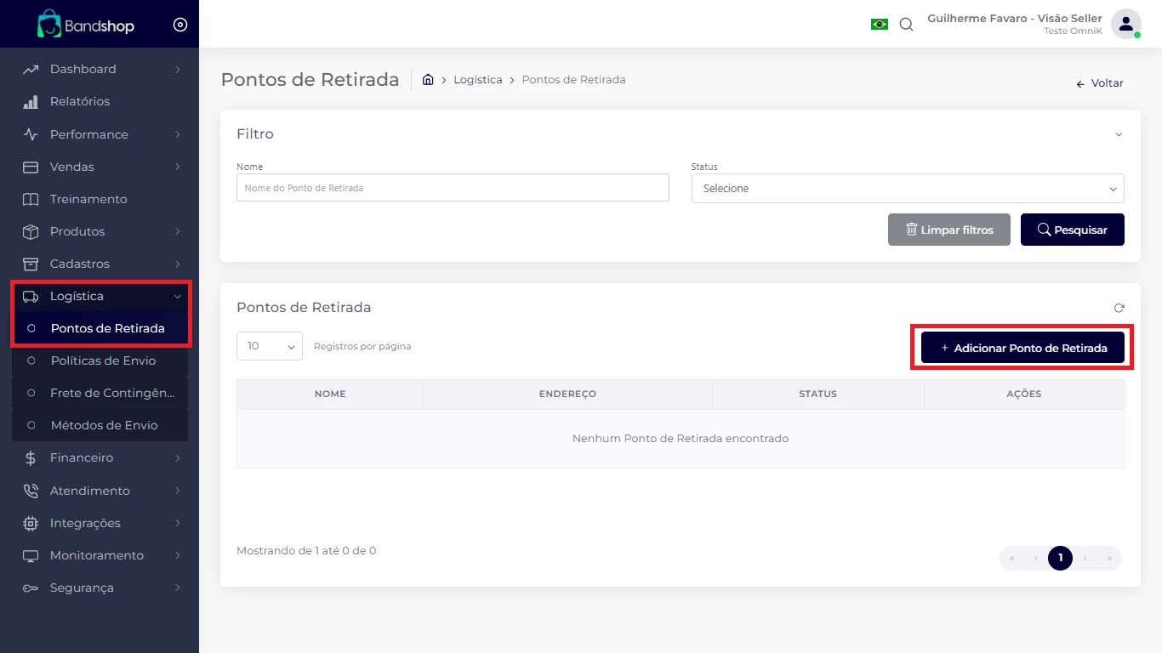Click the Brazil flag language icon
Viewport: 1162px width, 653px height.
[x=879, y=25]
